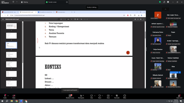
Task: Click the green encryption shield icon
Action: 160,2
